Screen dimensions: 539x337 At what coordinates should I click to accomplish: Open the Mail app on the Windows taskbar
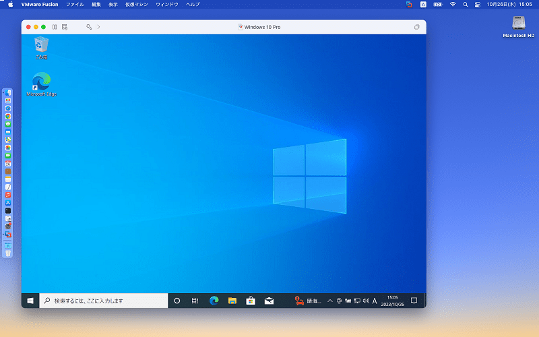click(269, 301)
